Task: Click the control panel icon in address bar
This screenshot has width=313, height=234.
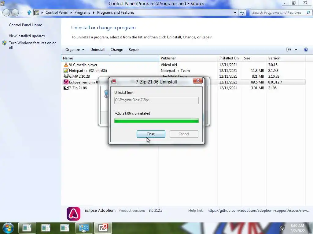Action: click(37, 12)
